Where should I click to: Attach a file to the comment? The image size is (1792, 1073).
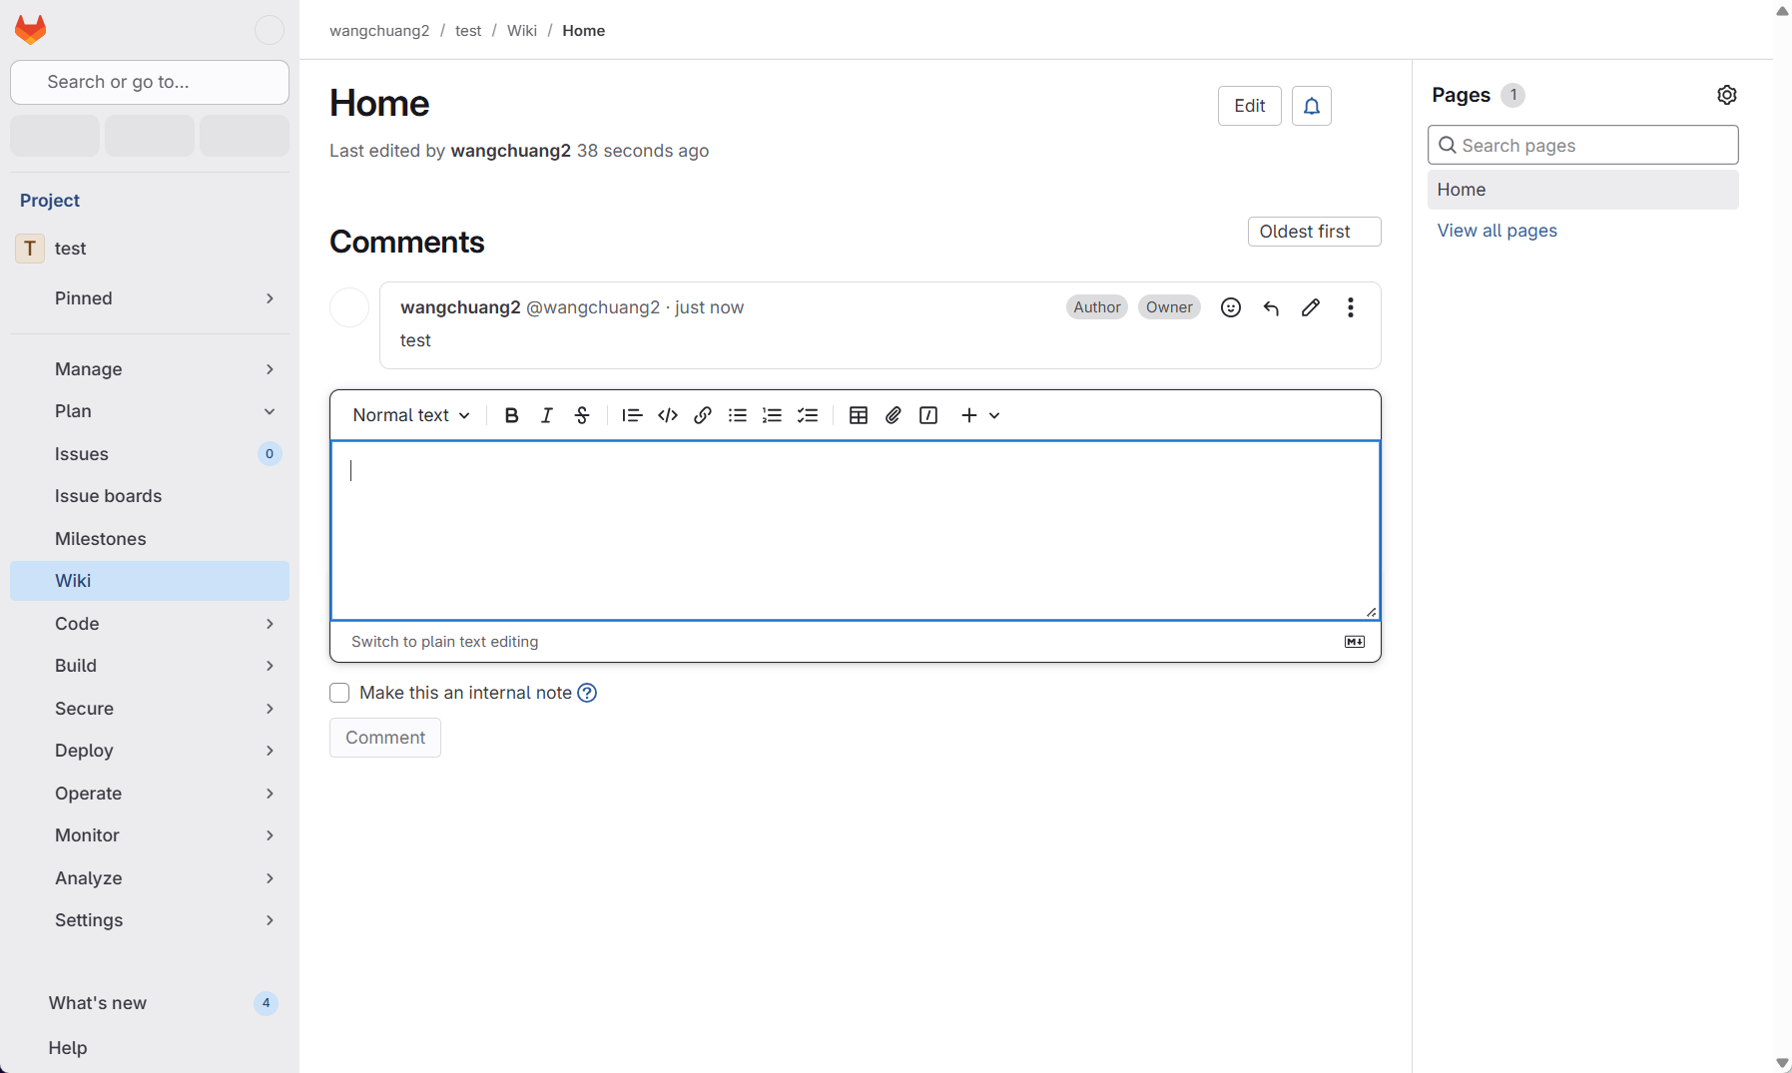point(893,415)
